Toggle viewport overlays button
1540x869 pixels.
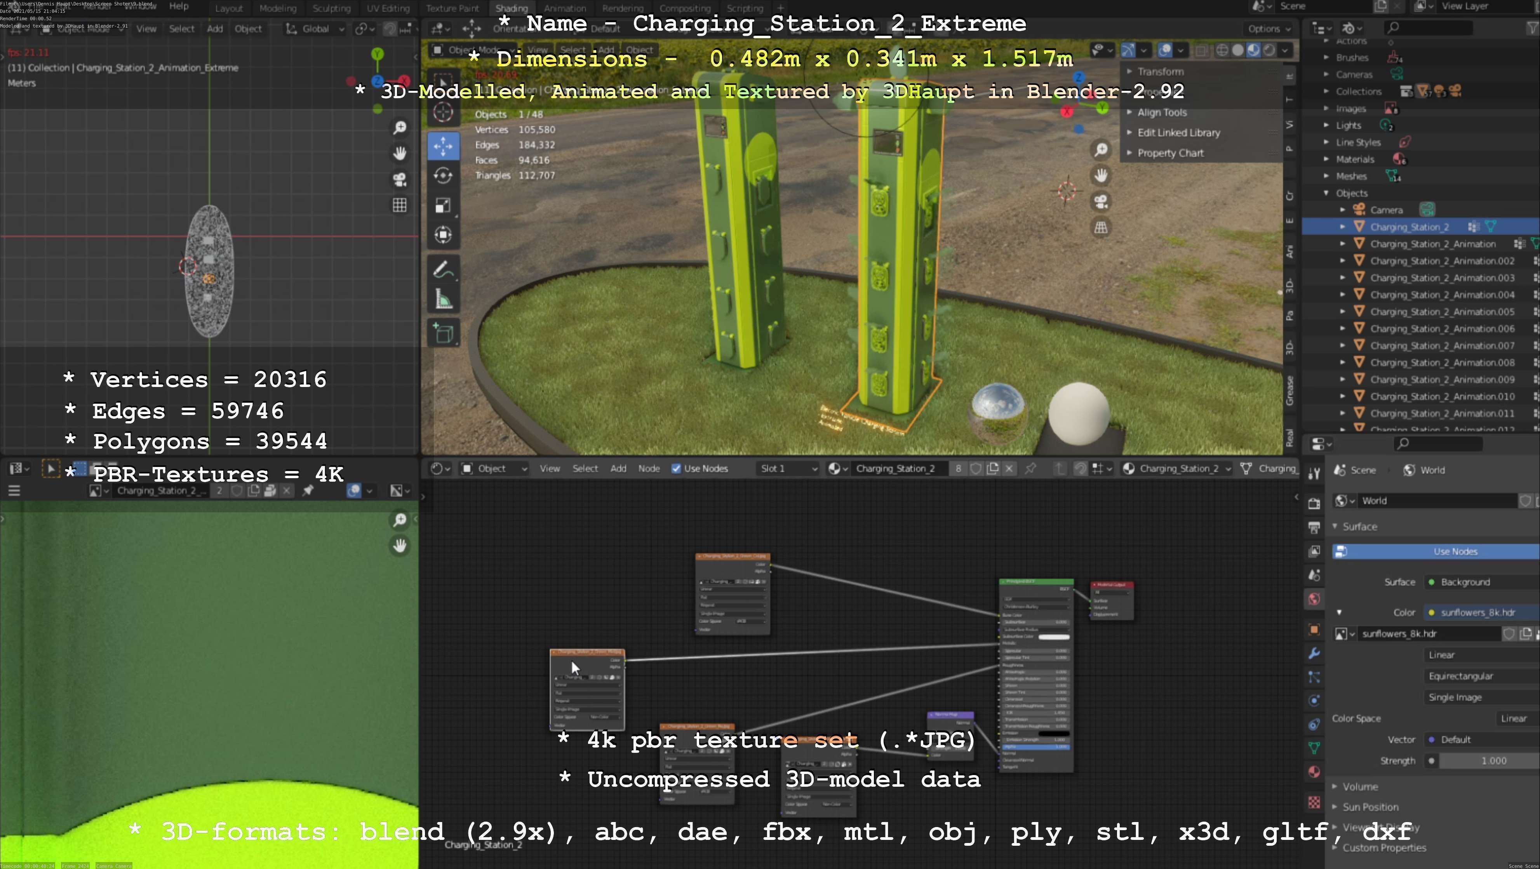[1164, 50]
